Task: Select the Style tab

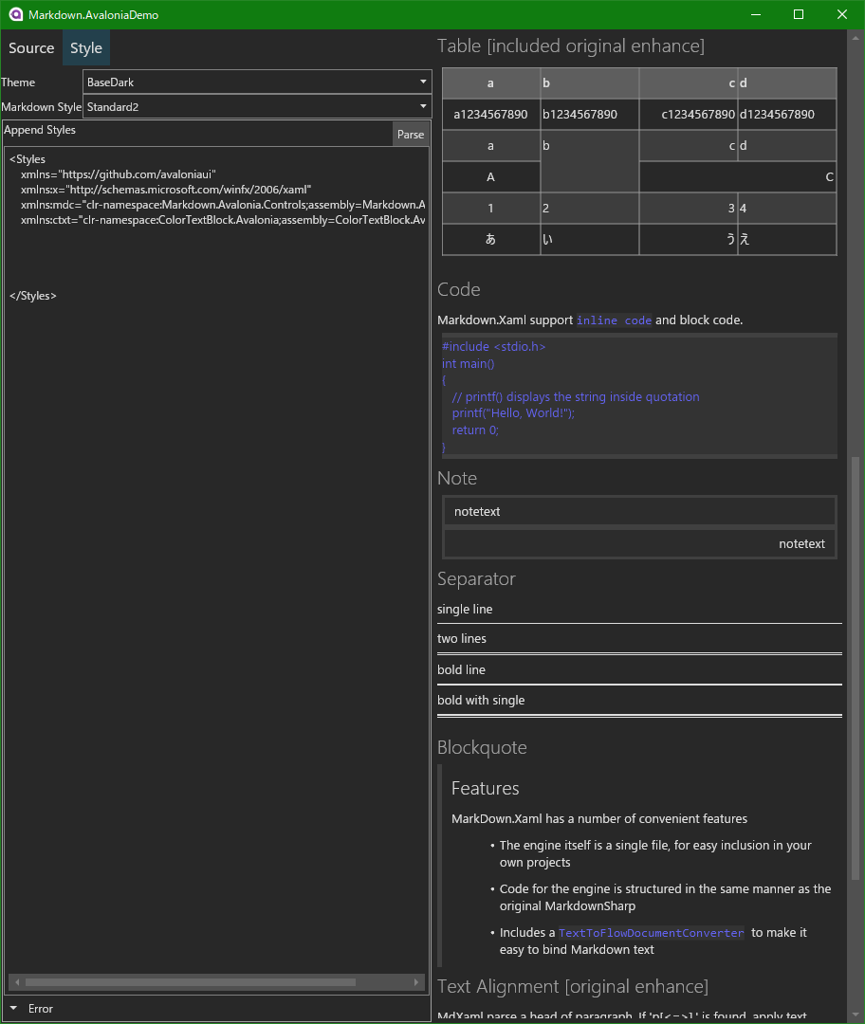Action: pos(85,47)
